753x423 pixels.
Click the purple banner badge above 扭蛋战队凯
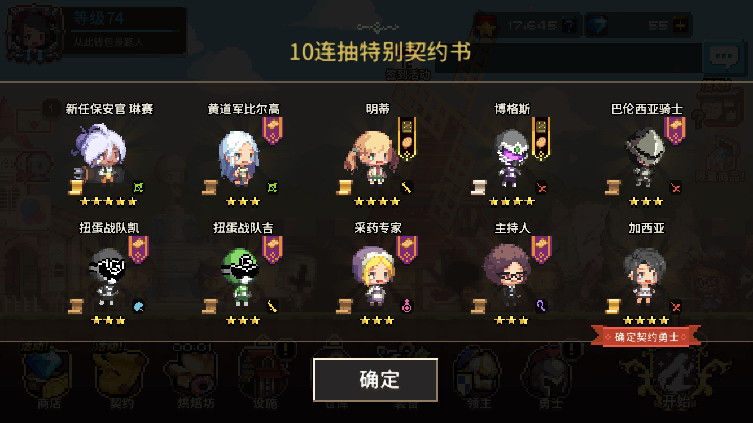click(x=138, y=249)
